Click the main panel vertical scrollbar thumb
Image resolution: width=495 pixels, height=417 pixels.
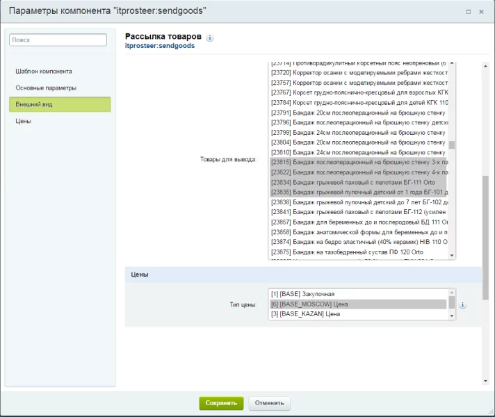point(485,238)
